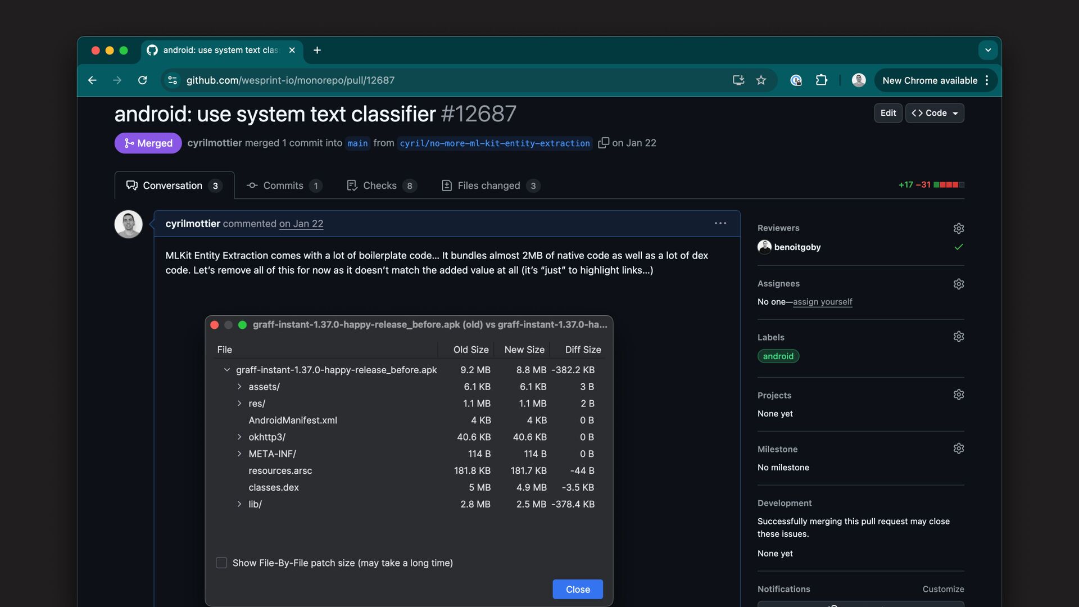Click the Old Size column header

[471, 350]
